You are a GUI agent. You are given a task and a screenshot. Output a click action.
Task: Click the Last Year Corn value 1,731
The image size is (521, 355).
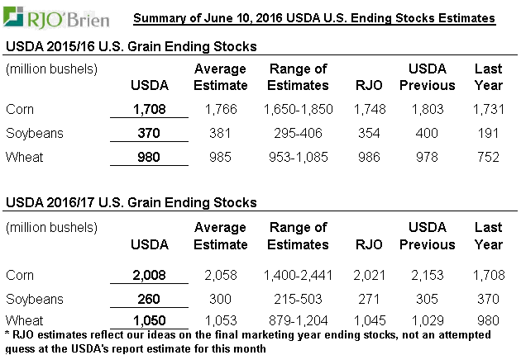[488, 109]
